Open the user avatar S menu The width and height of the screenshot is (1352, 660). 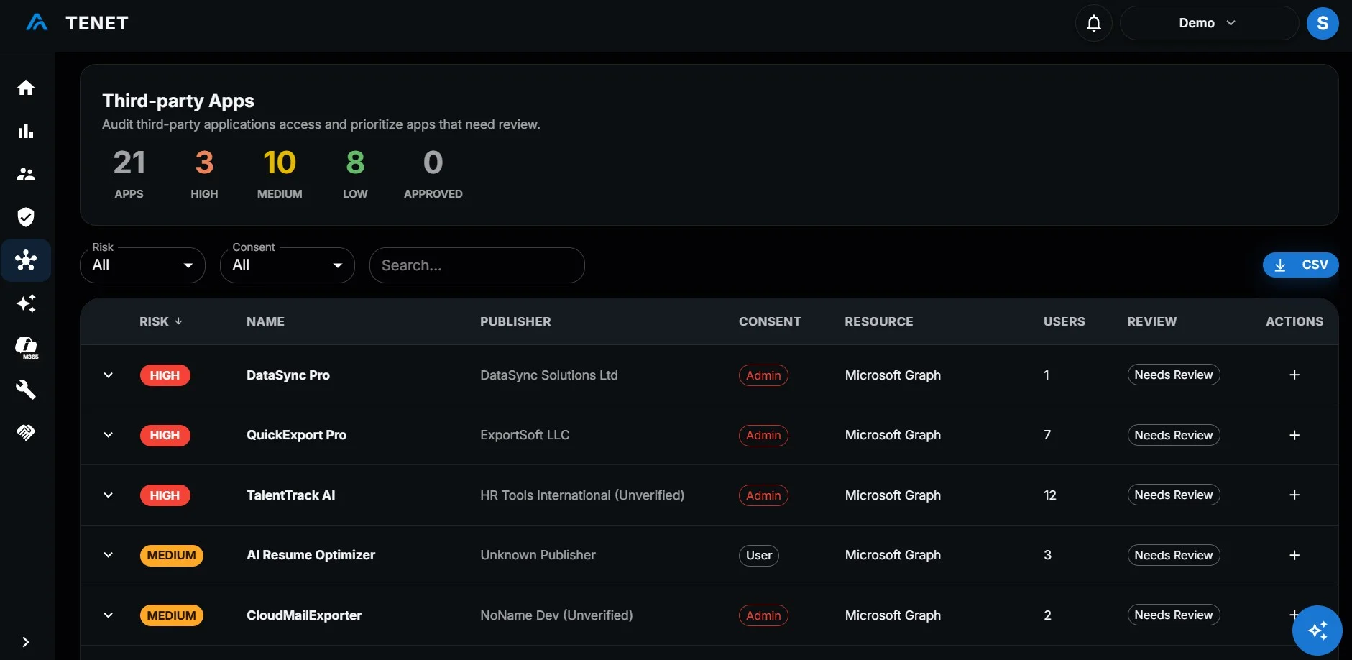pyautogui.click(x=1323, y=23)
